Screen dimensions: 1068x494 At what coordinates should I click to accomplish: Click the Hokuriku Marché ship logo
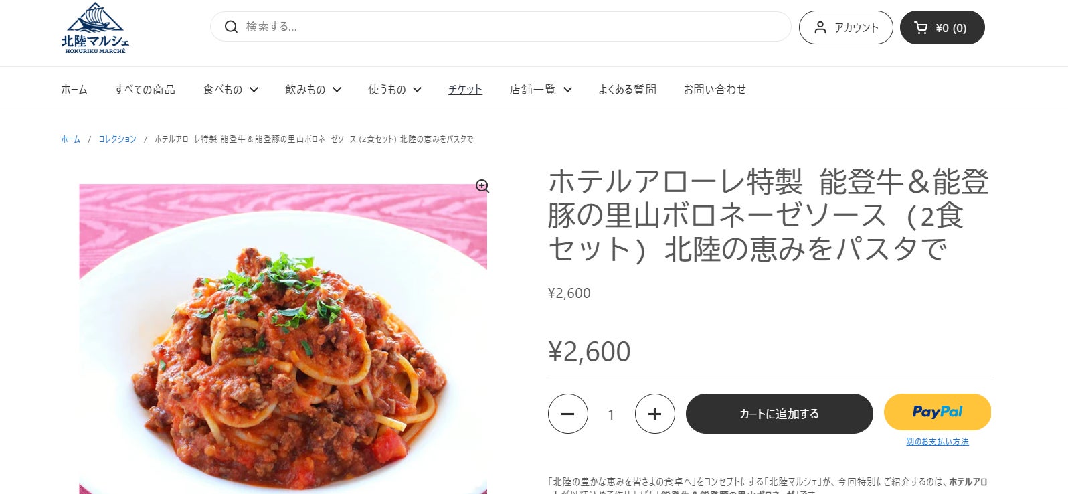coord(95,28)
